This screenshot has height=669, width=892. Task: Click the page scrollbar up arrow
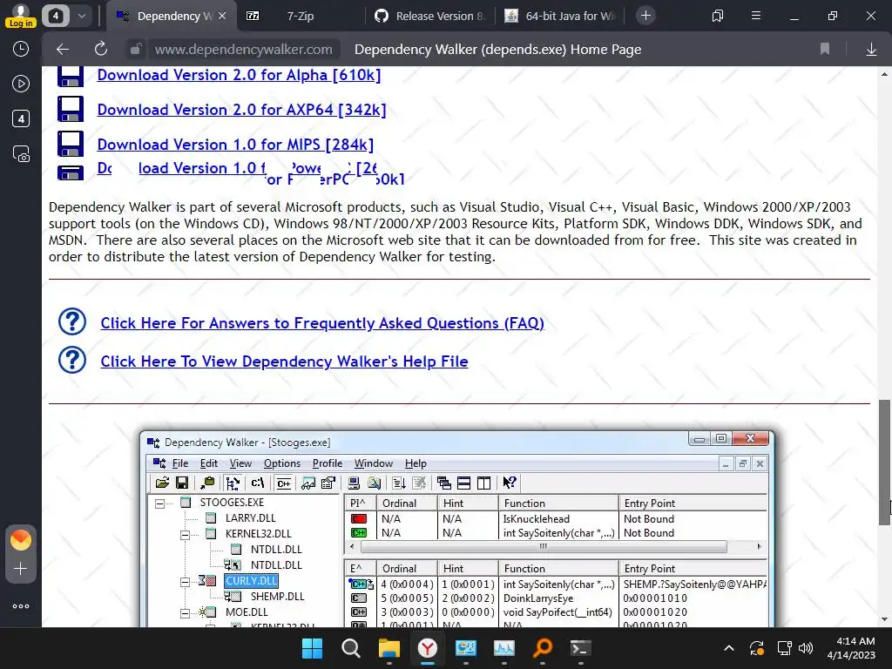[x=885, y=74]
